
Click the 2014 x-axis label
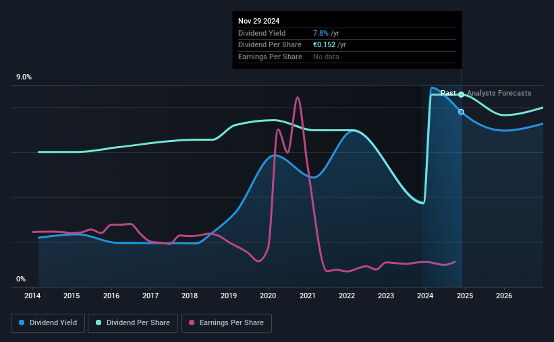32,296
